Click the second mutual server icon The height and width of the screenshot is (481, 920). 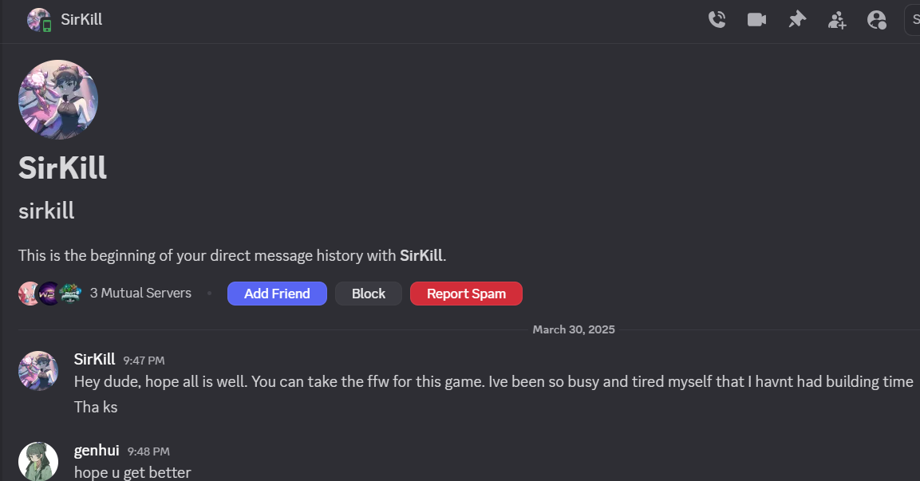click(49, 294)
